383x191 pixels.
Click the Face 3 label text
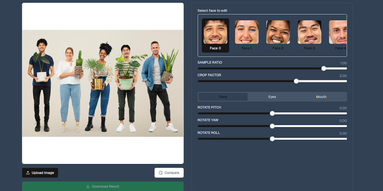[x=309, y=48]
